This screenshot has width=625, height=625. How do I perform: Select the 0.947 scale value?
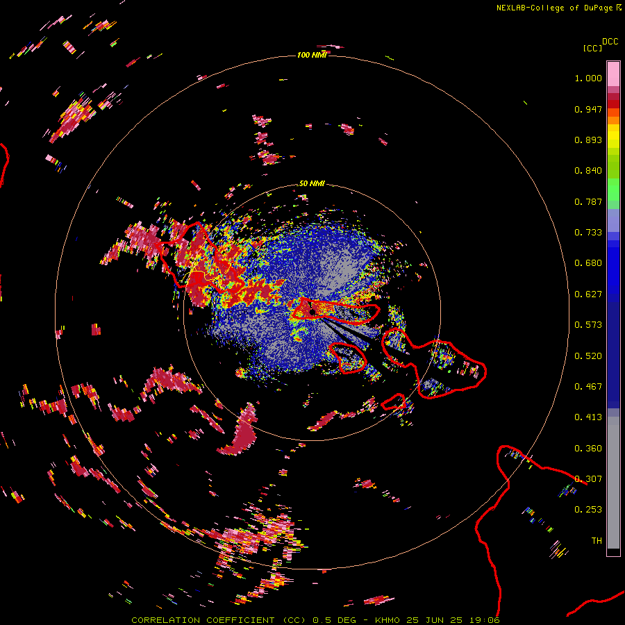[x=588, y=109]
